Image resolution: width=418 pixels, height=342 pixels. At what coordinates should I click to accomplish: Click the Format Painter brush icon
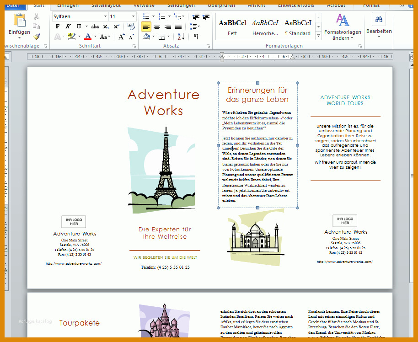(37, 36)
